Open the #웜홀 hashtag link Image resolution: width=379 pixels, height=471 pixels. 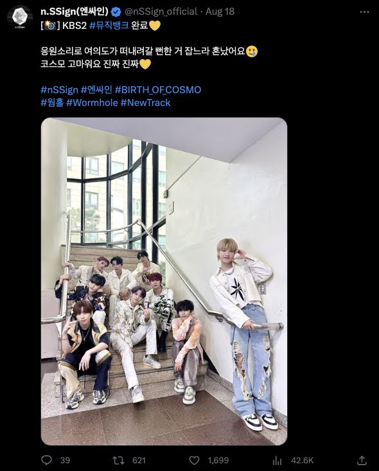52,103
